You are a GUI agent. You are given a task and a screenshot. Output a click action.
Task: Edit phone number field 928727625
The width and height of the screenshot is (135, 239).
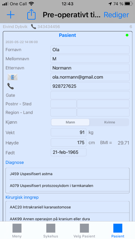click(x=90, y=86)
